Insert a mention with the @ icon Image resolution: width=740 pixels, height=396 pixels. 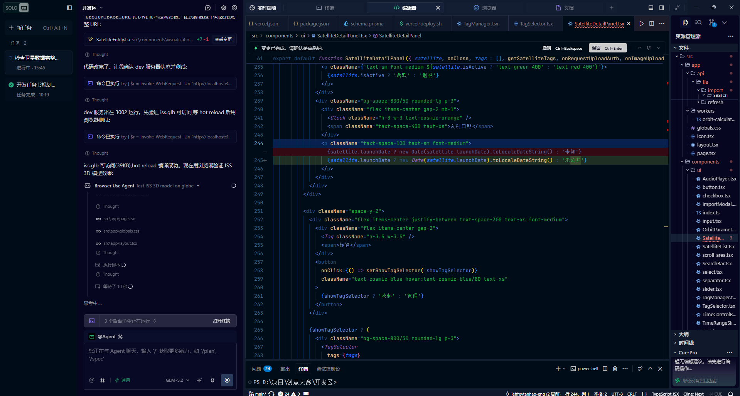coord(92,380)
